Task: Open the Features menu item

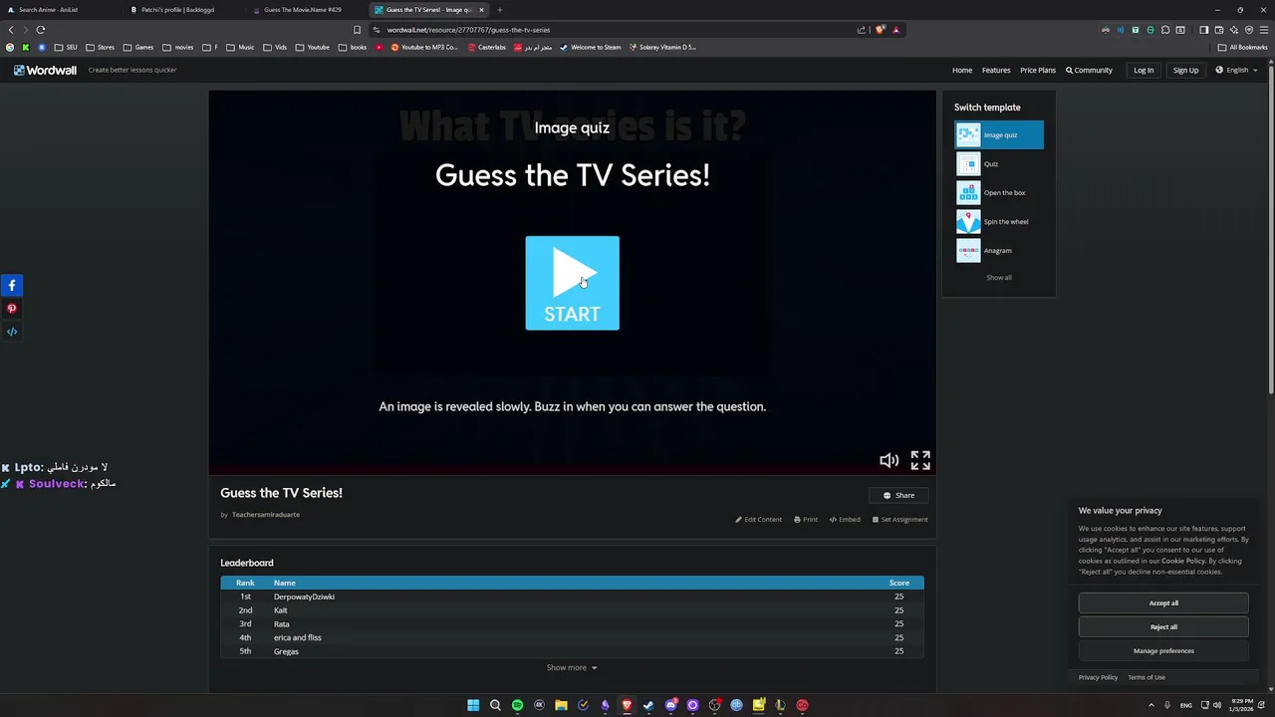Action: pos(996,70)
